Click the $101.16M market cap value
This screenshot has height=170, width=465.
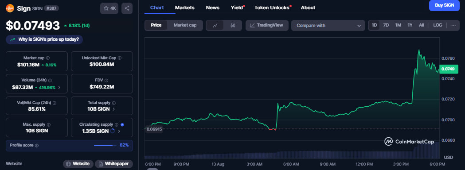[28, 65]
